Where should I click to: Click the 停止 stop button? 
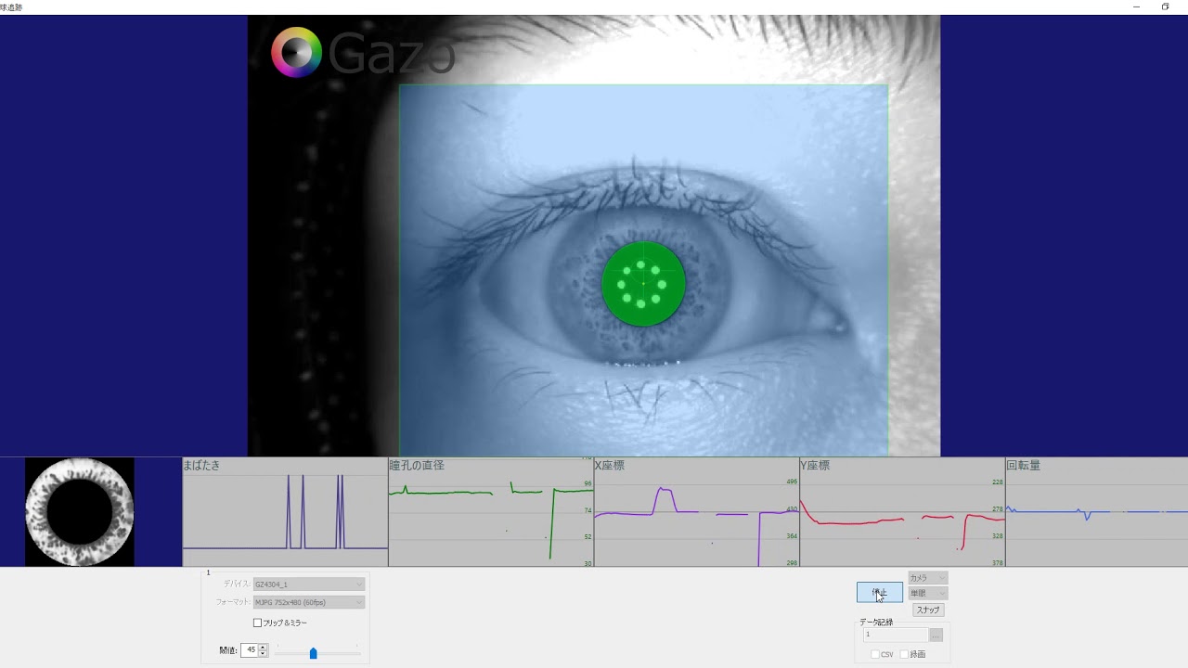pos(879,592)
